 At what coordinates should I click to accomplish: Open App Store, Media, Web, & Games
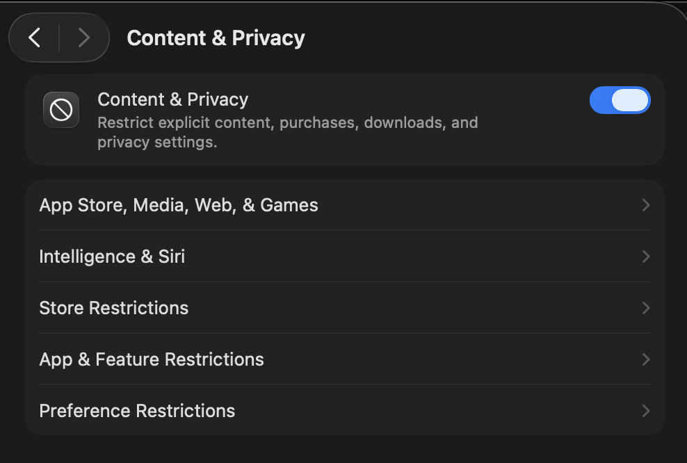click(345, 205)
